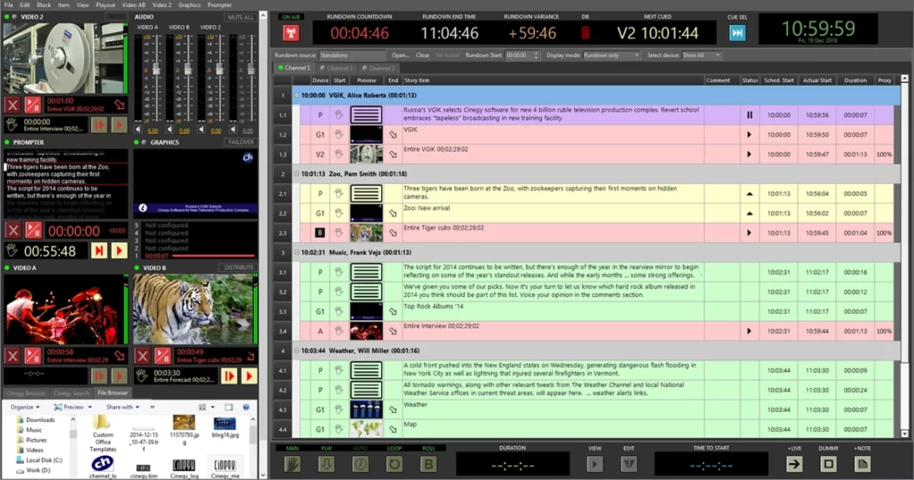914x480 pixels.
Task: Click the +LIVE arrow button
Action: coord(794,464)
